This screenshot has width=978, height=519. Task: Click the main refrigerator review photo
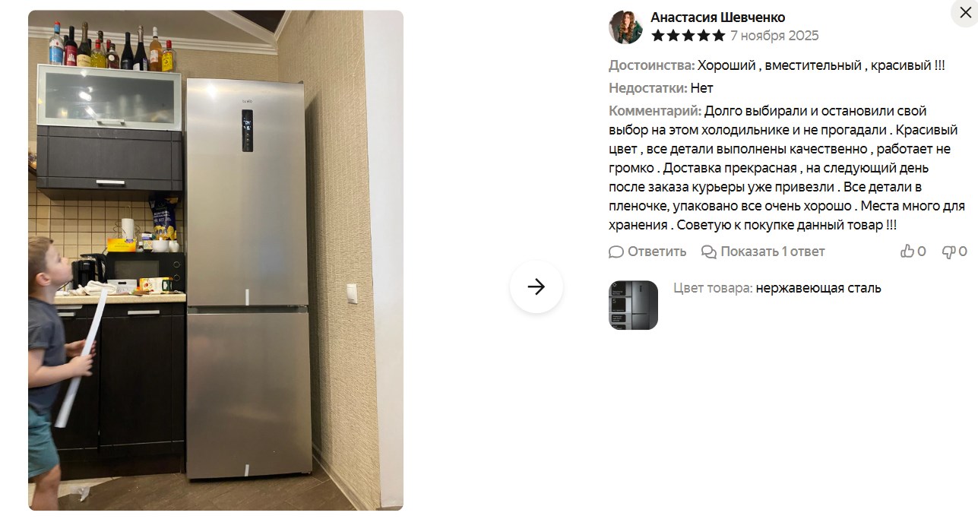click(216, 260)
